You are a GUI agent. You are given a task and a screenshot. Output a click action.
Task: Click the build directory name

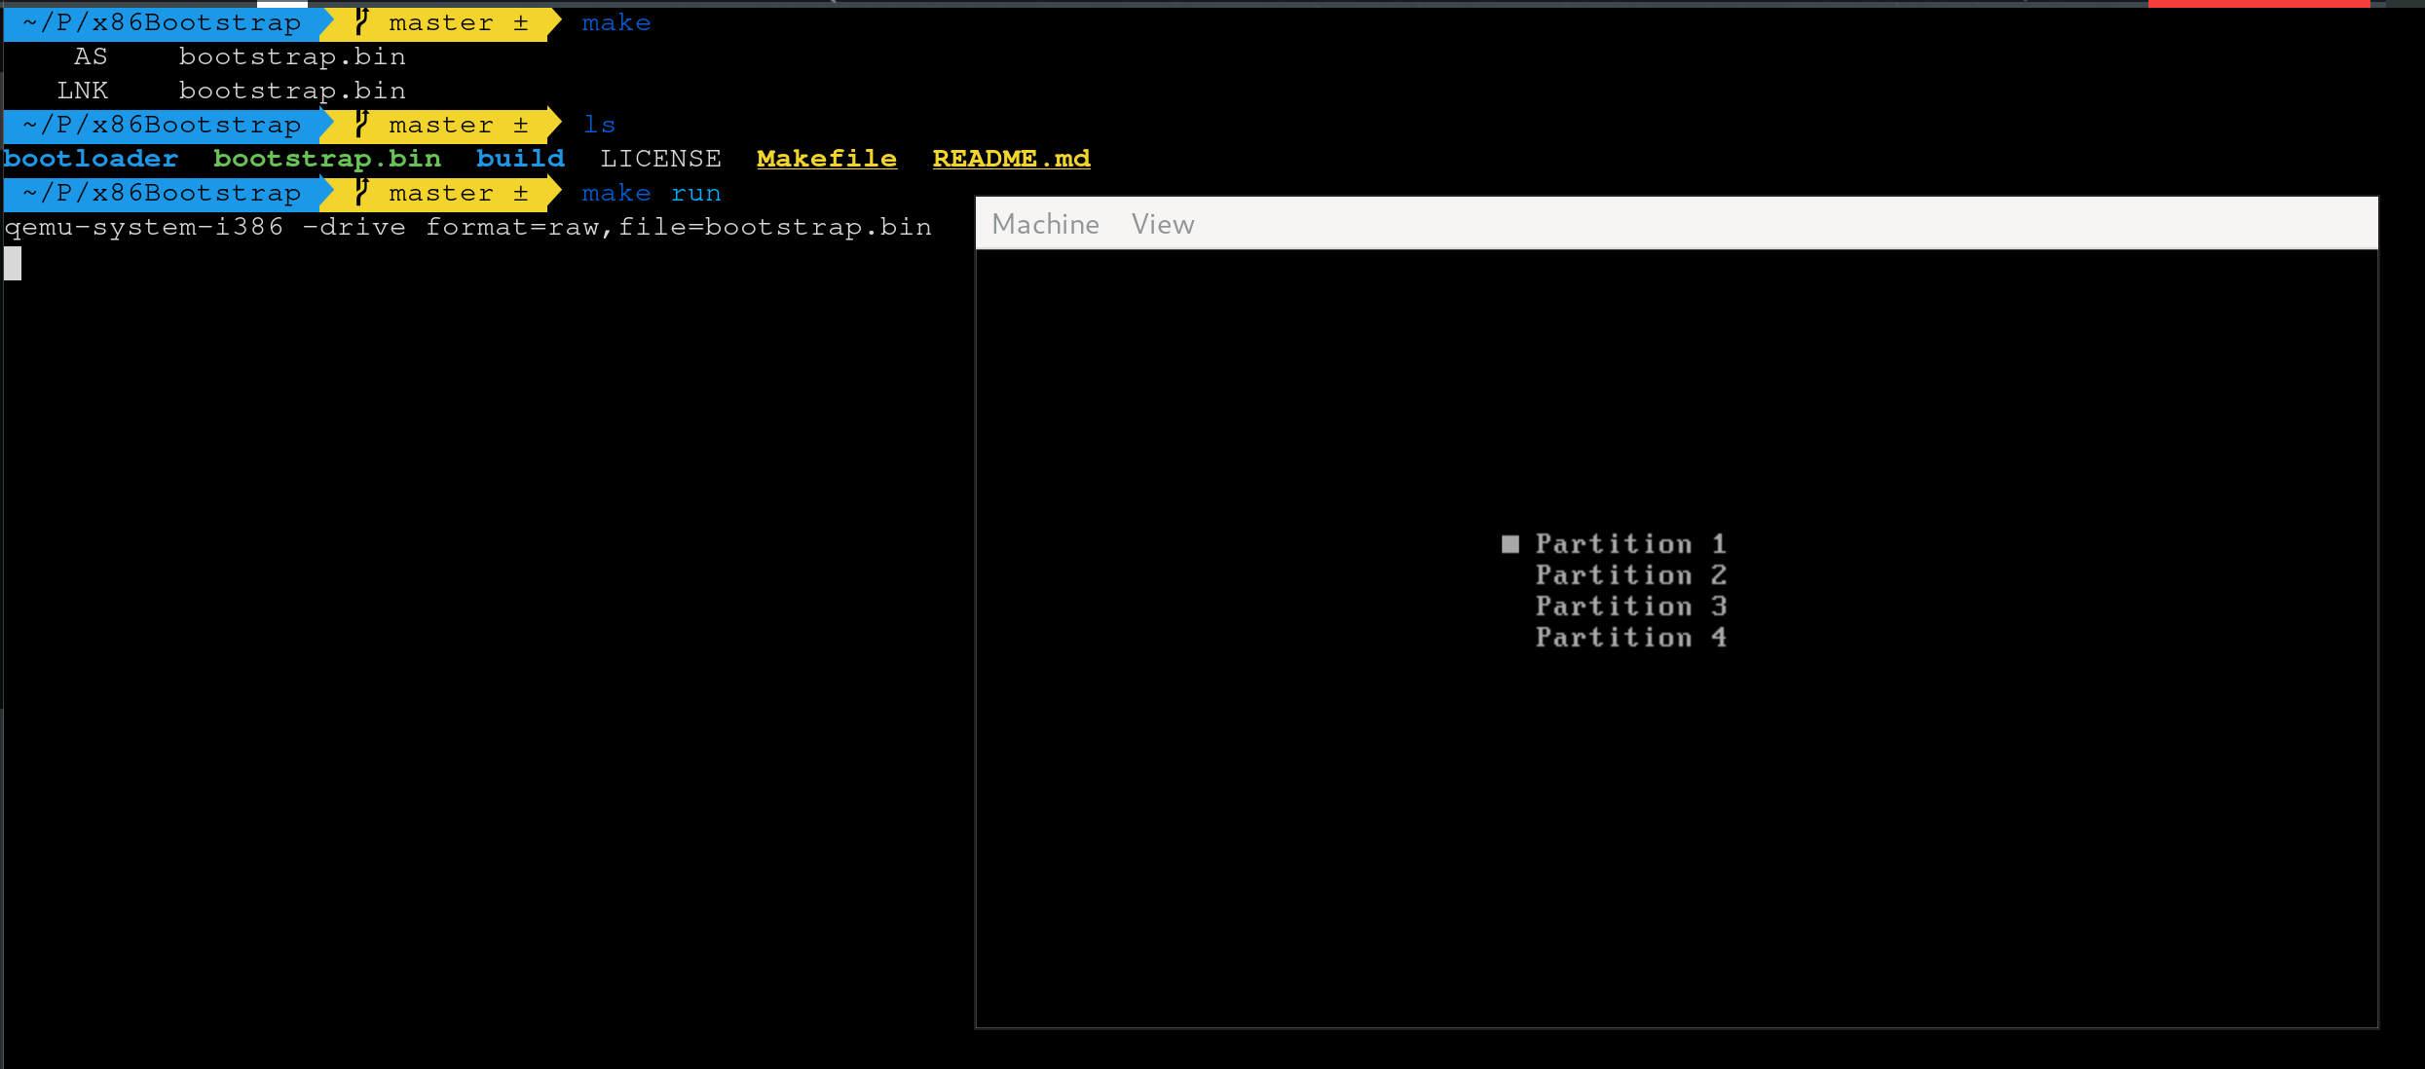point(520,159)
